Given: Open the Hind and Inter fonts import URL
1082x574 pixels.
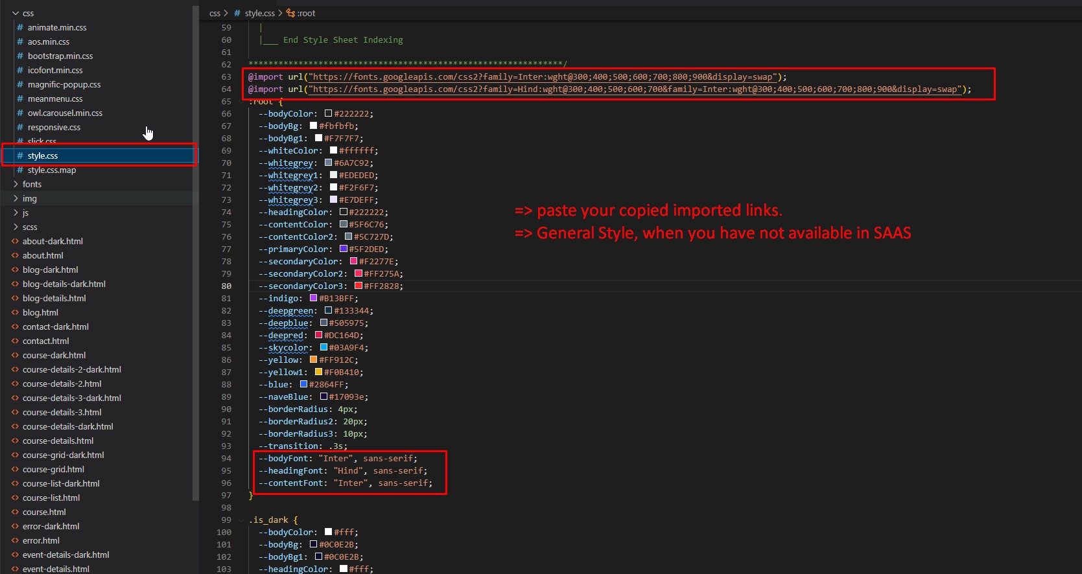Looking at the screenshot, I should click(635, 89).
